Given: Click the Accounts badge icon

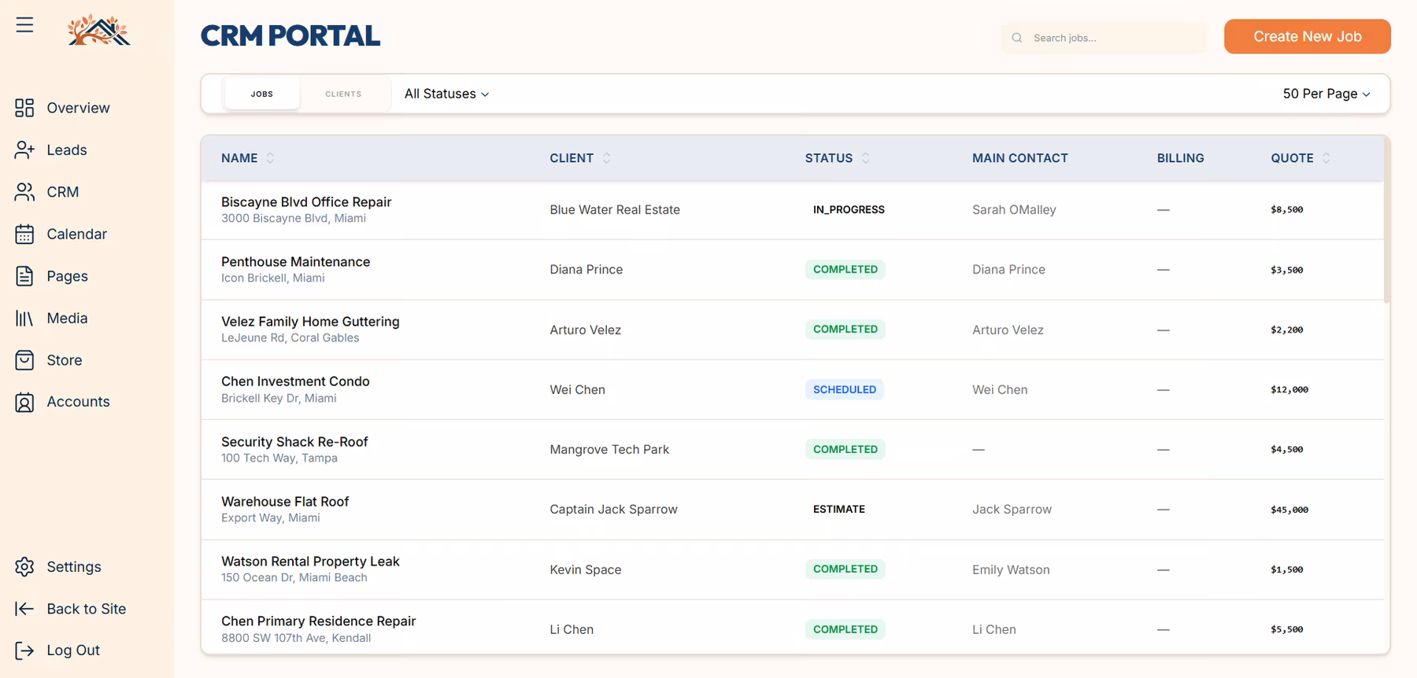Looking at the screenshot, I should 24,402.
